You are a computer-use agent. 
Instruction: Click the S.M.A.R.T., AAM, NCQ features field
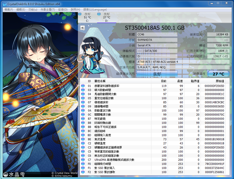tap(183, 67)
